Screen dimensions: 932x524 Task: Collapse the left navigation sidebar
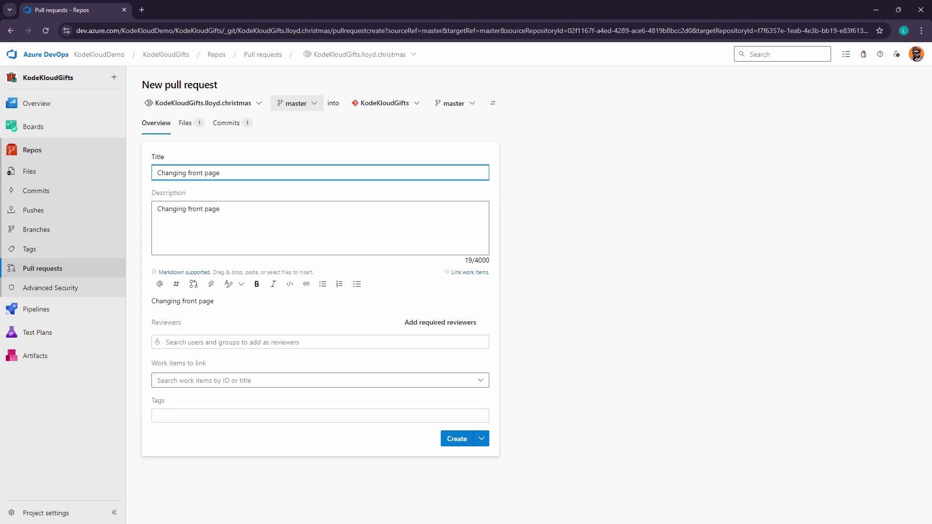(114, 512)
